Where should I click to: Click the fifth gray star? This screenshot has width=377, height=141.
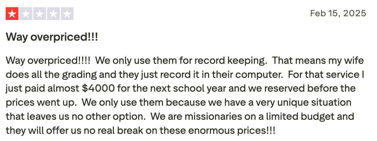pos(67,14)
